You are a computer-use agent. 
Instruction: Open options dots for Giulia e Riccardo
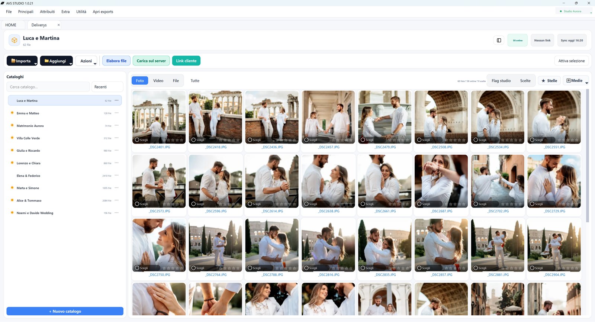click(116, 151)
